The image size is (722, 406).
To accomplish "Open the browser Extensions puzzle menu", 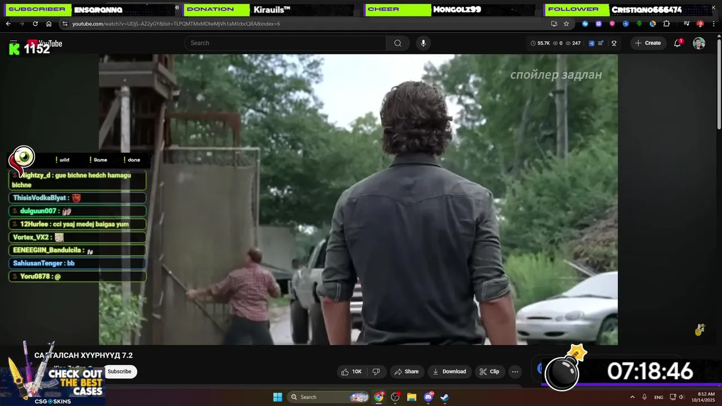I will pyautogui.click(x=666, y=24).
